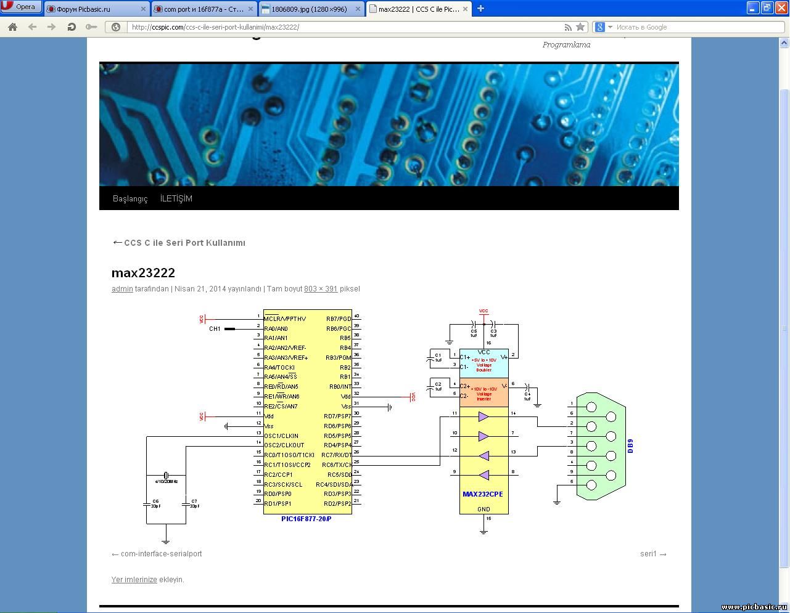Click the Google search input field
This screenshot has height=613, width=790.
pyautogui.click(x=699, y=27)
